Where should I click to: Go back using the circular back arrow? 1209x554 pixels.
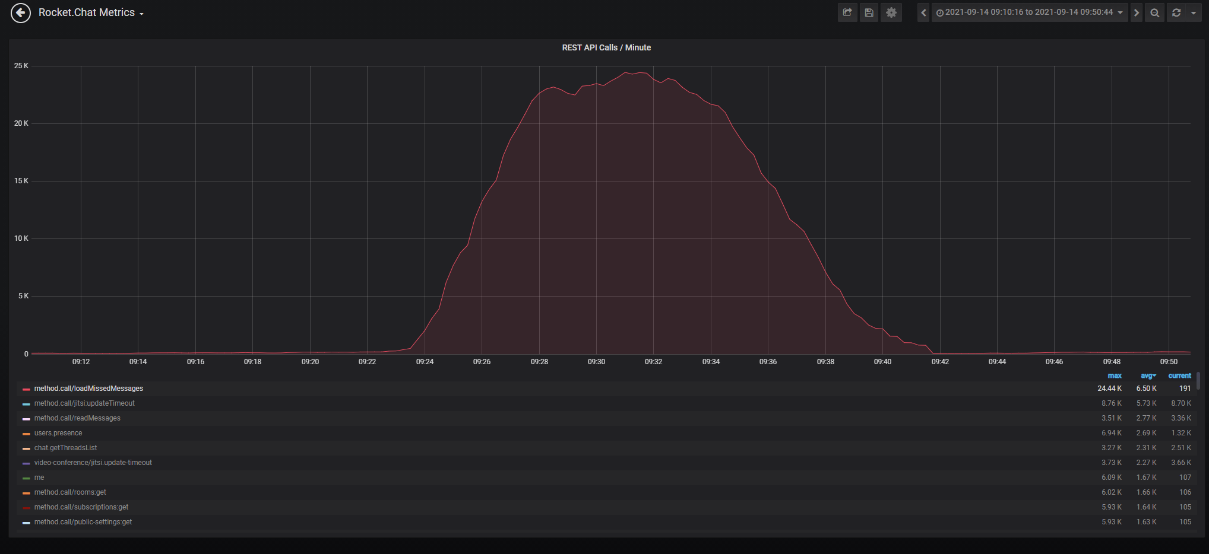coord(20,12)
